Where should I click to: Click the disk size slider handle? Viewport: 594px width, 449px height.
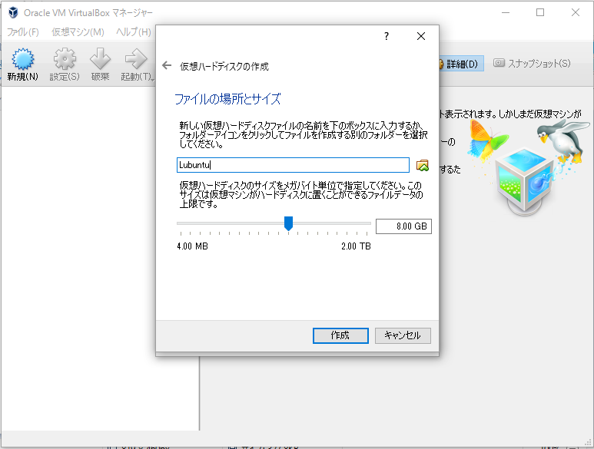[288, 223]
